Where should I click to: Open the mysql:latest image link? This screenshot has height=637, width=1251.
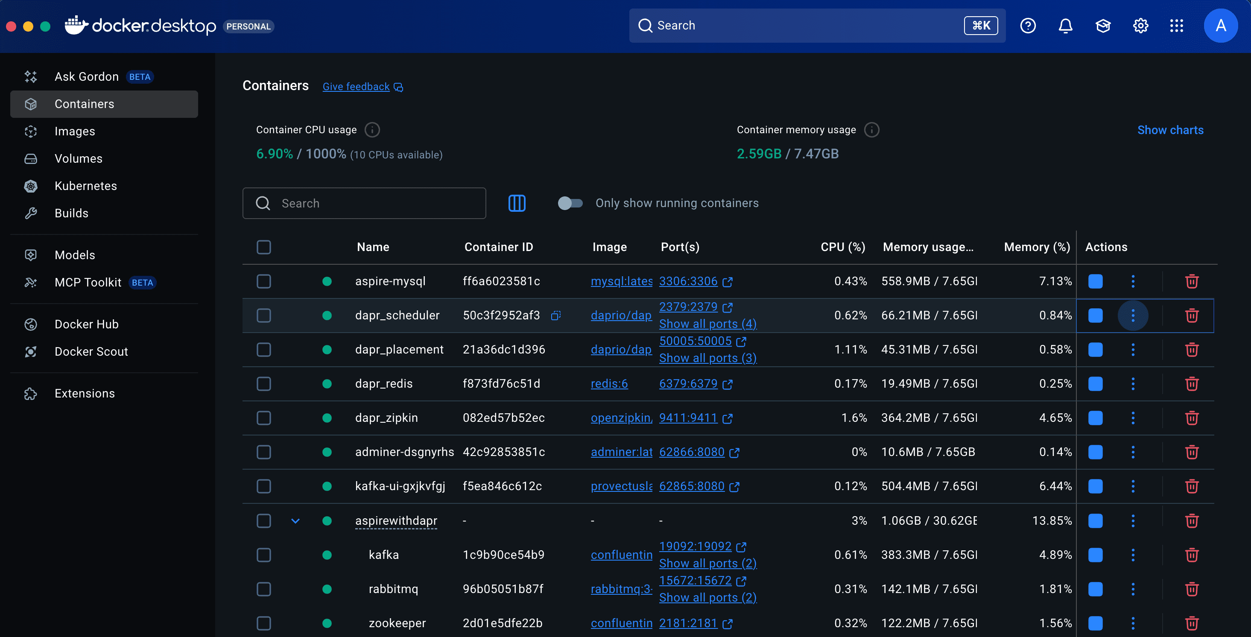click(621, 281)
